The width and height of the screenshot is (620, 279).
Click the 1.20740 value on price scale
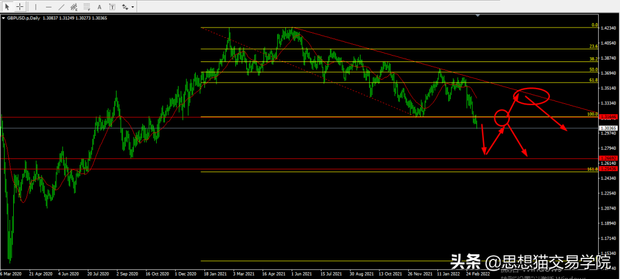point(609,208)
